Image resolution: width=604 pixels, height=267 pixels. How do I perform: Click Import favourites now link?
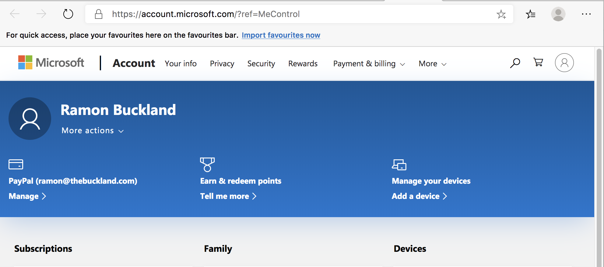pos(281,35)
